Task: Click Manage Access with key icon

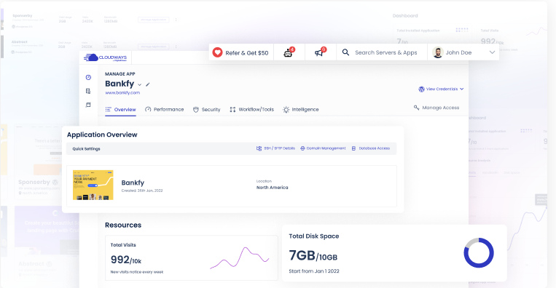Action: pyautogui.click(x=436, y=108)
